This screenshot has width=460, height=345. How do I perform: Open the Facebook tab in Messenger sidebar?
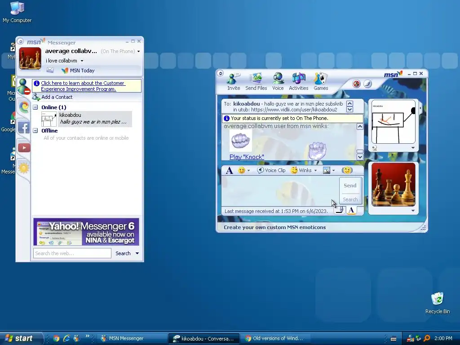(24, 128)
